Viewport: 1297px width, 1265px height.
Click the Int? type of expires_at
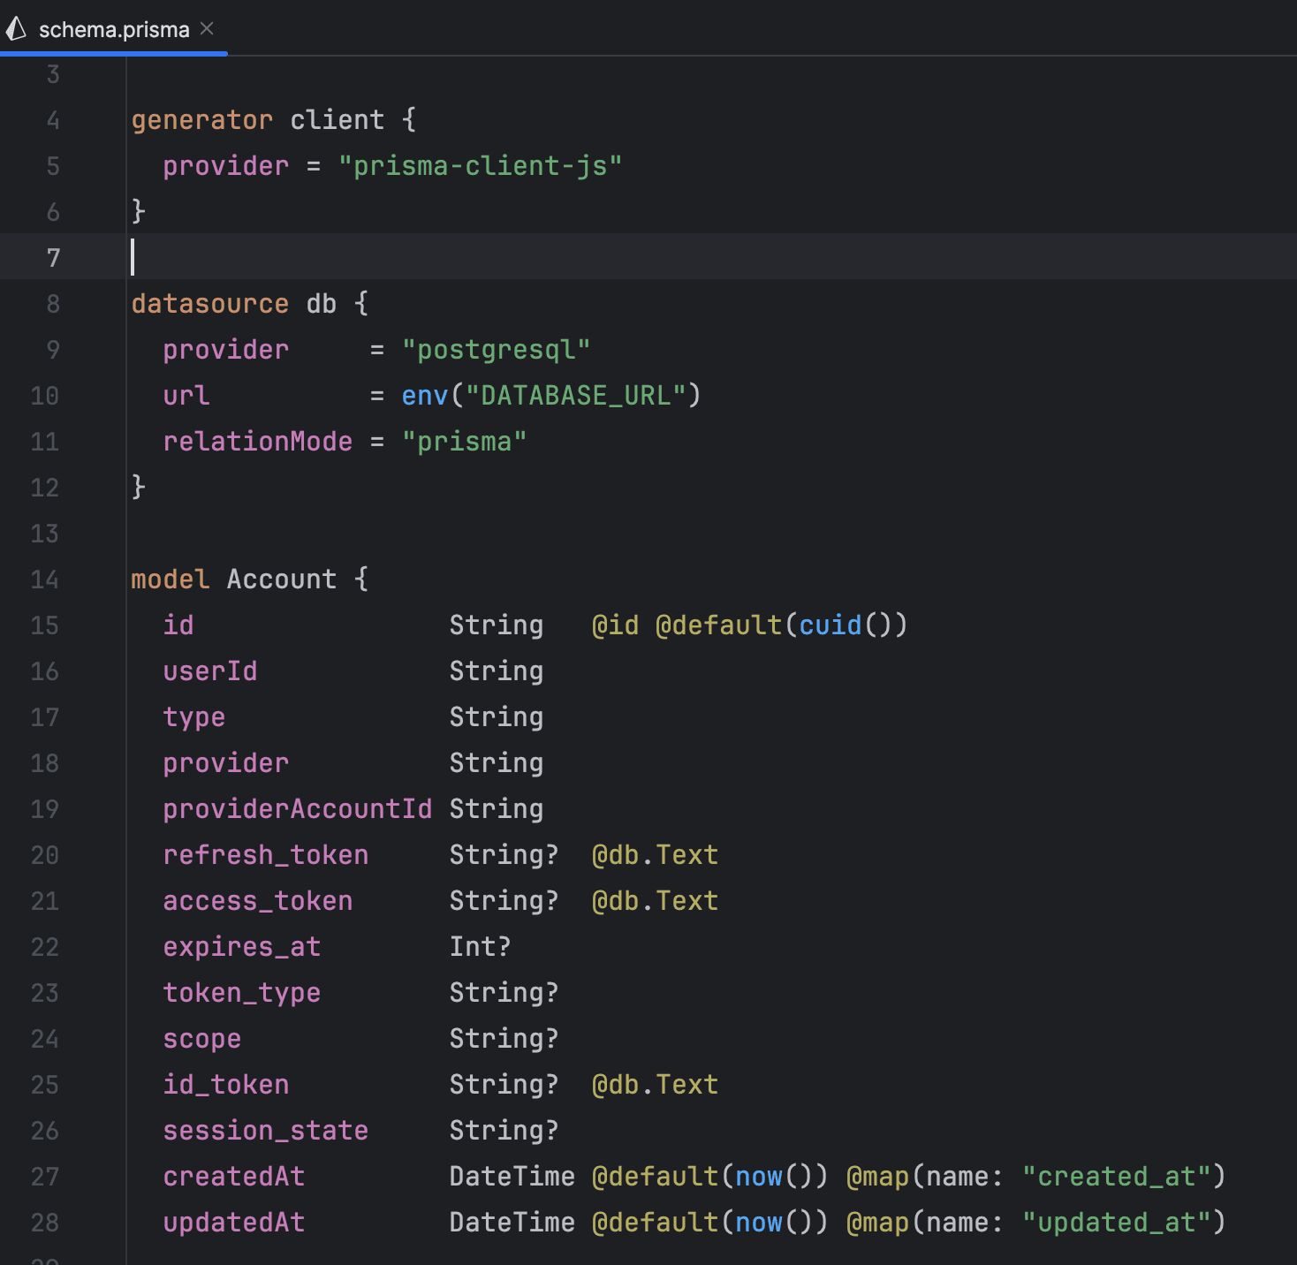click(x=480, y=947)
